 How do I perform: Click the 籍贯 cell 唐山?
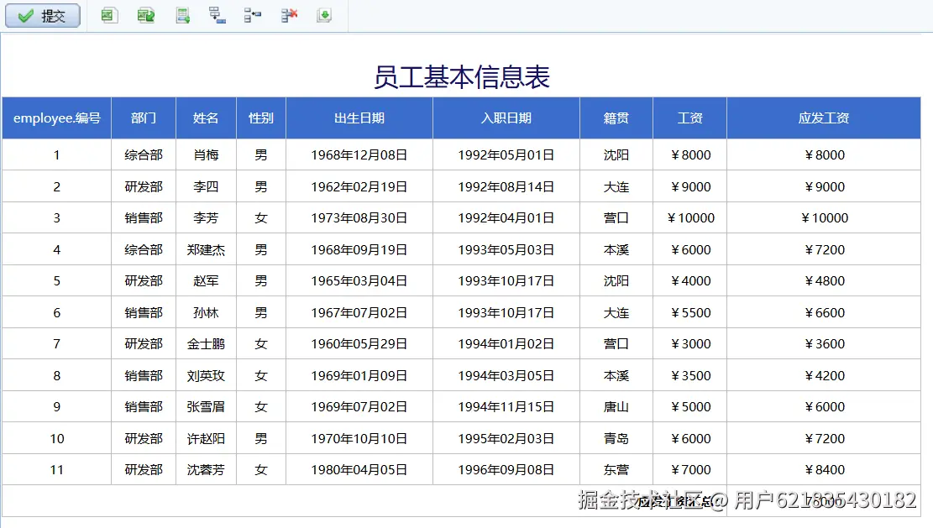tap(616, 407)
